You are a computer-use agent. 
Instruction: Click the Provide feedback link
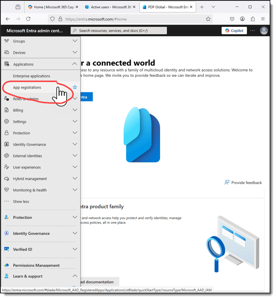[x=243, y=183]
